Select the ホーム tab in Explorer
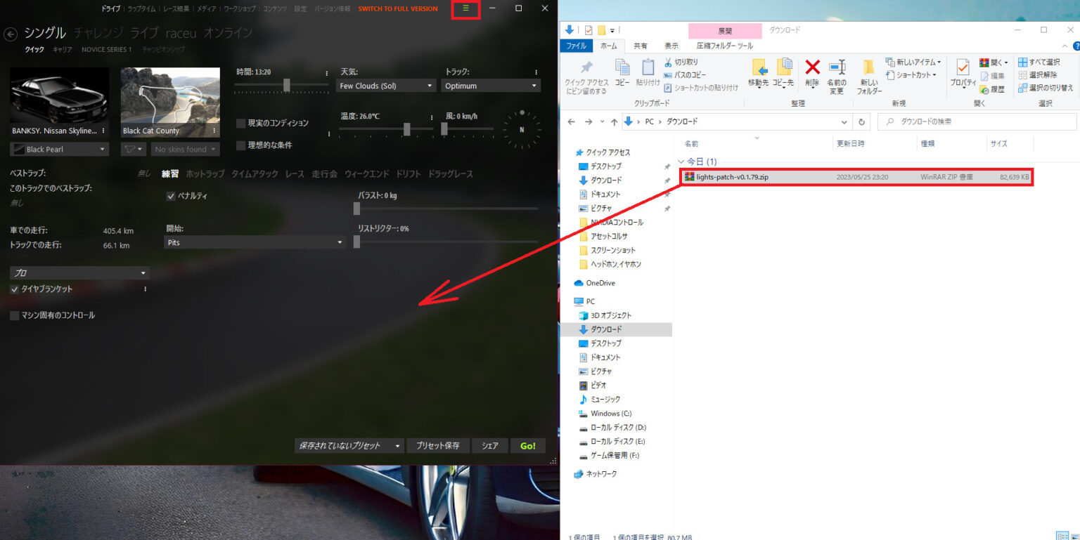 [609, 44]
